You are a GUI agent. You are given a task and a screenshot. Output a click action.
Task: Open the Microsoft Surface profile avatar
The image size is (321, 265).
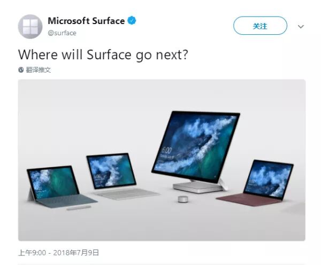click(30, 27)
